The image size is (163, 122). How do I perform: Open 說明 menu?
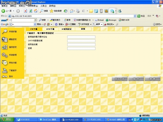[52, 6]
